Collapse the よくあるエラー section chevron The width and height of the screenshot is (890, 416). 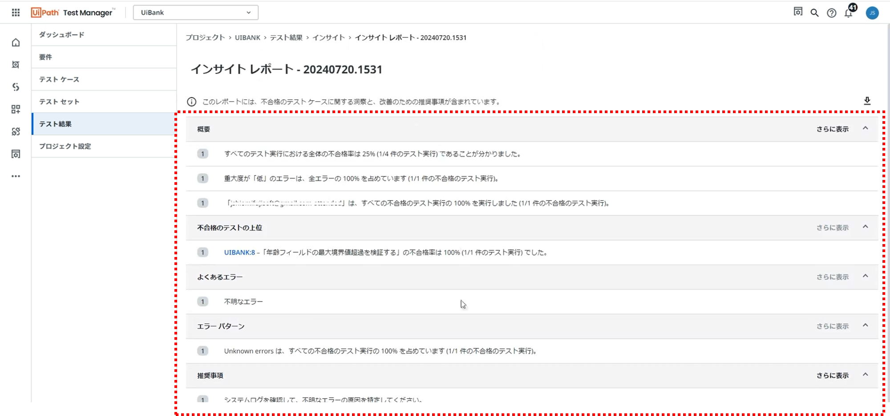pyautogui.click(x=865, y=276)
